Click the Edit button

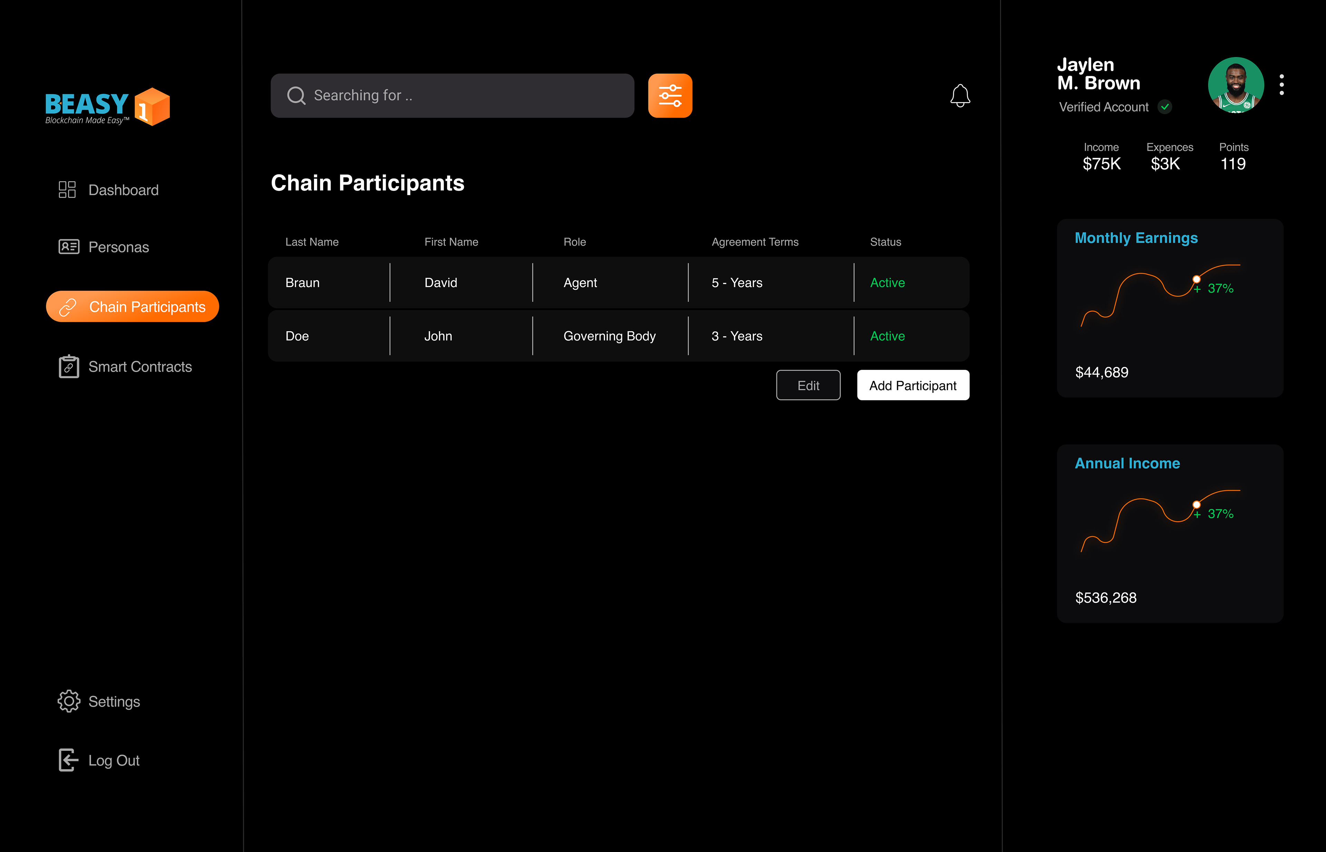click(x=808, y=385)
